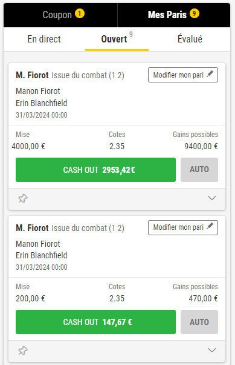Click pencil icon on second Modifier mon pari
The height and width of the screenshot is (365, 235).
click(x=210, y=226)
